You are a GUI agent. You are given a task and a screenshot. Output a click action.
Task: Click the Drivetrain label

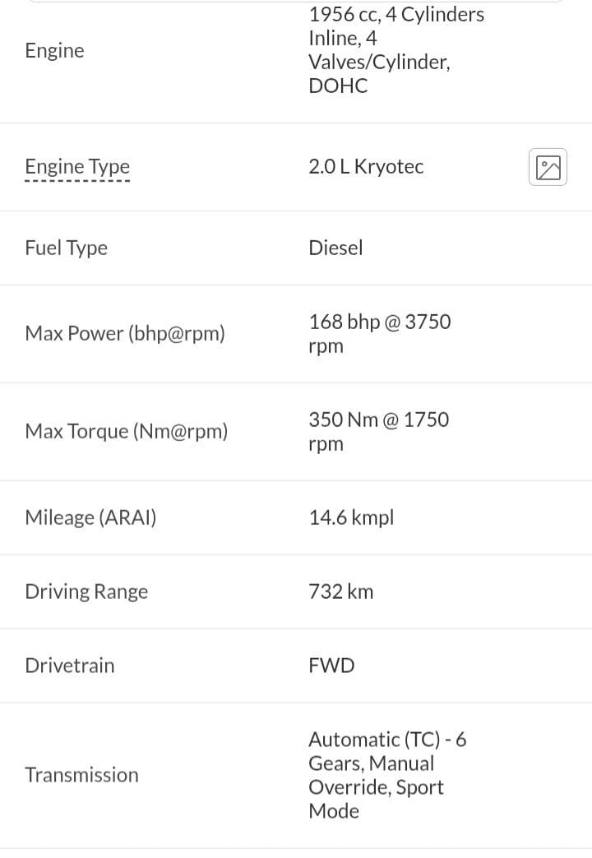point(70,666)
